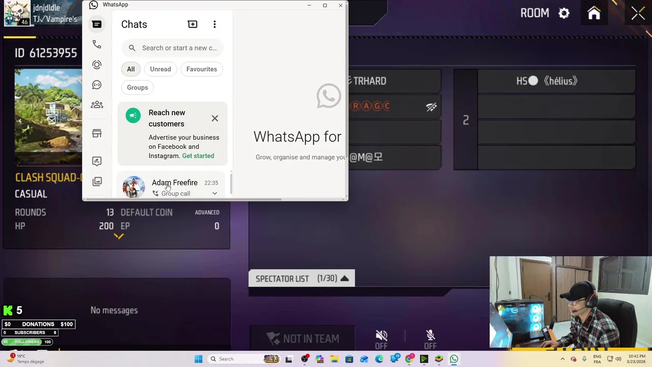Open Microsoft Edge from the taskbar
The height and width of the screenshot is (367, 652).
click(x=379, y=359)
